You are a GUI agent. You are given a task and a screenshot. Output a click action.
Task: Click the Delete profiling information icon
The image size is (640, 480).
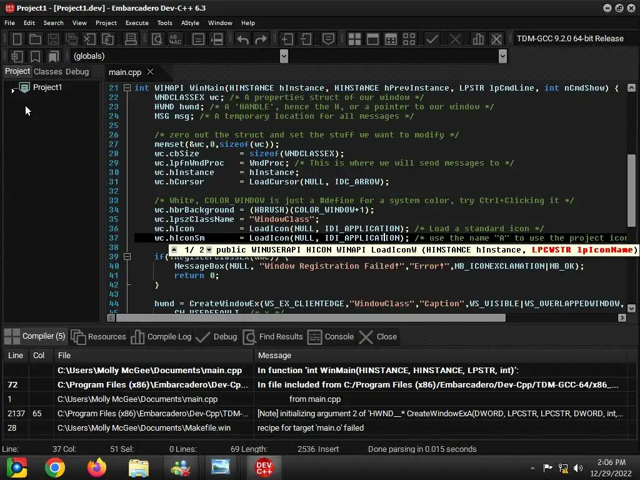click(496, 39)
